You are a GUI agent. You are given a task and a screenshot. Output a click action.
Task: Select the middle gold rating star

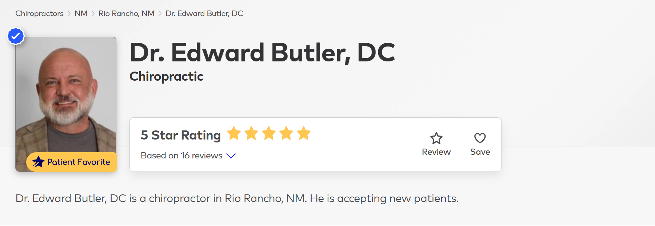pos(269,133)
